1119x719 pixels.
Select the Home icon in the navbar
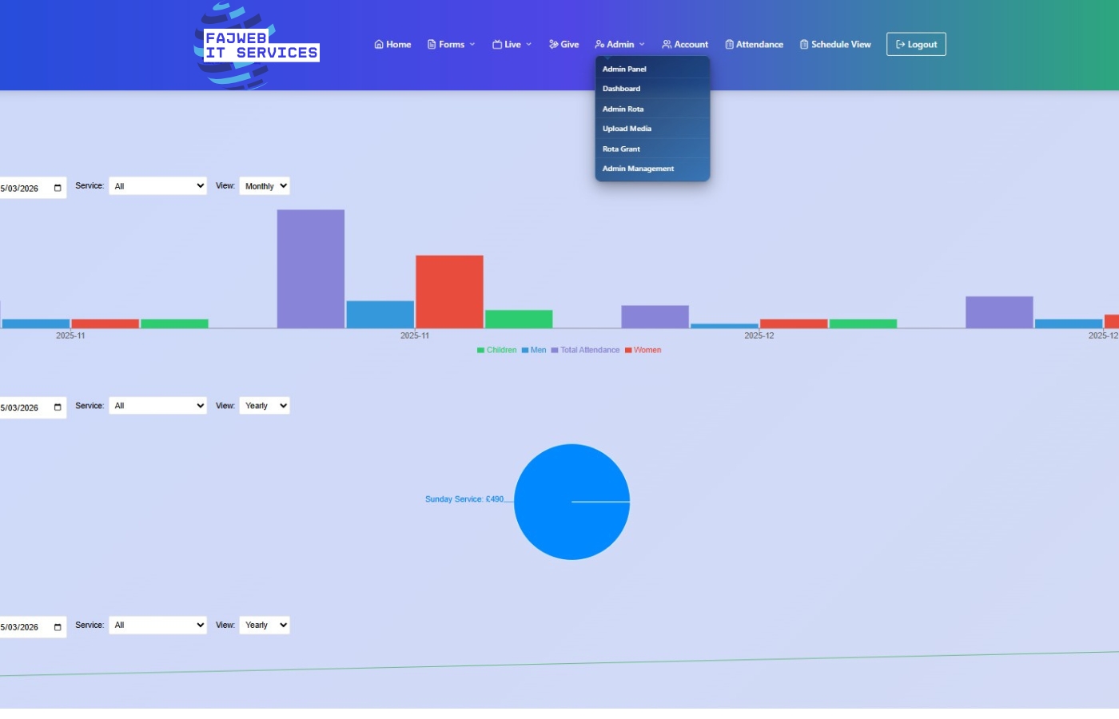(378, 44)
